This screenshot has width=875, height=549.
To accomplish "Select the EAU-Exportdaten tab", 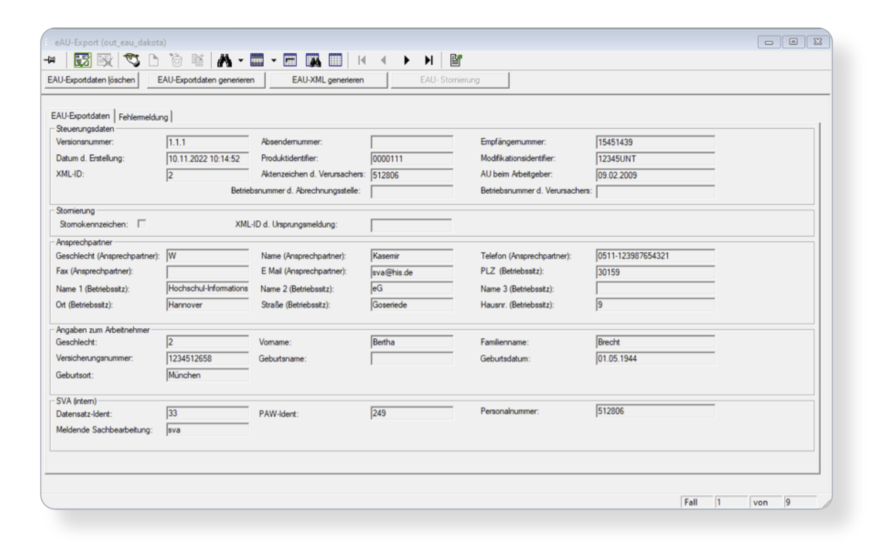I will (81, 116).
